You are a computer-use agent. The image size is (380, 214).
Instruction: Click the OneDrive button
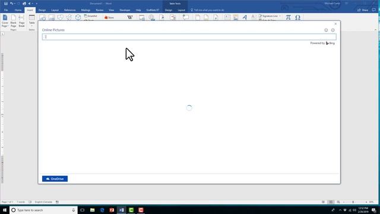[55, 179]
